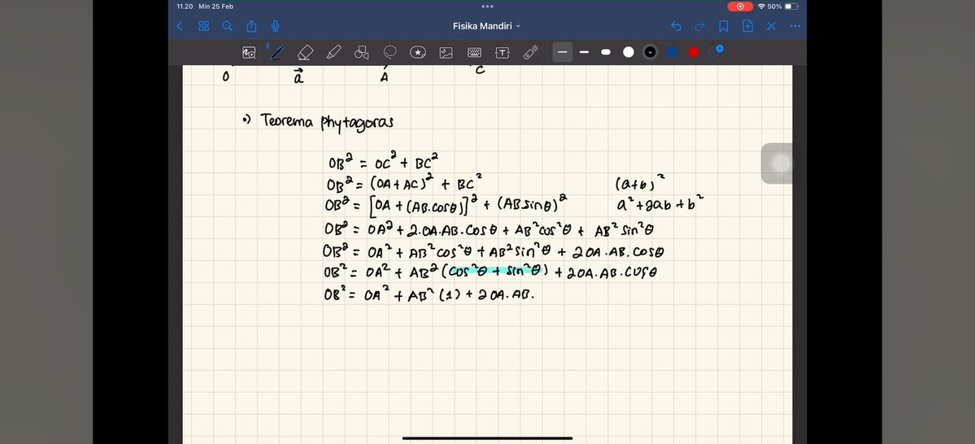Tap the 'a² + 2ab + b²' note

(659, 203)
